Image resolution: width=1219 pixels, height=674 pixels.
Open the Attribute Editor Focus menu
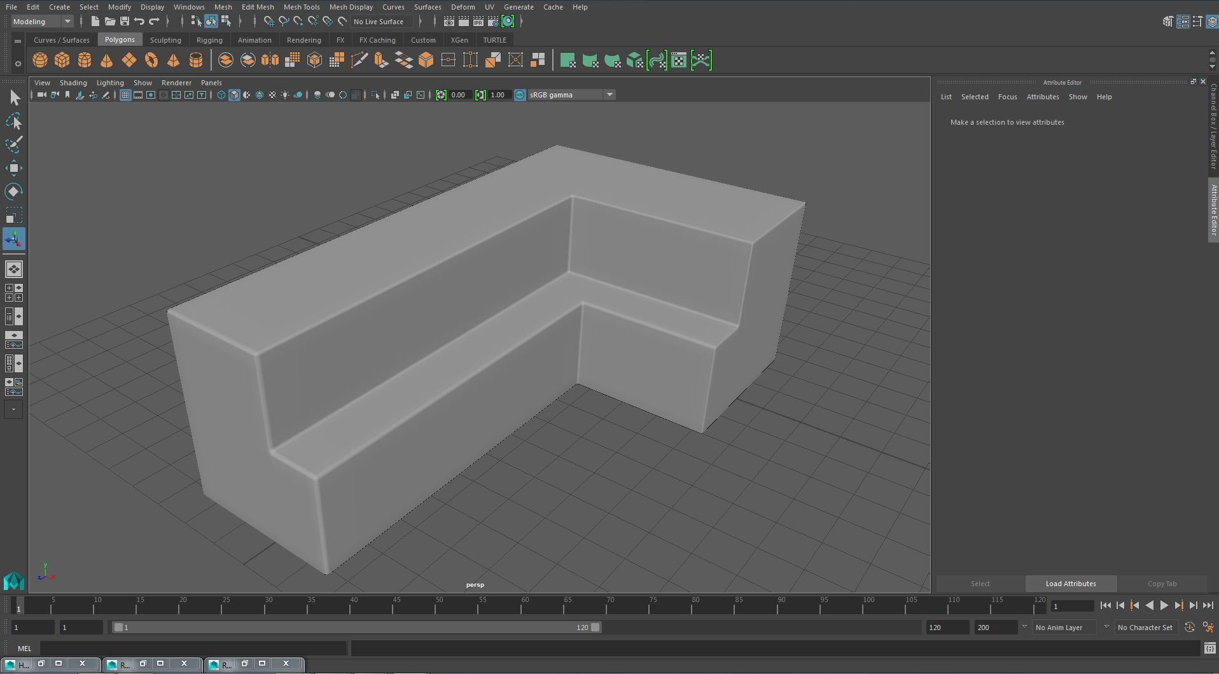tap(1007, 97)
